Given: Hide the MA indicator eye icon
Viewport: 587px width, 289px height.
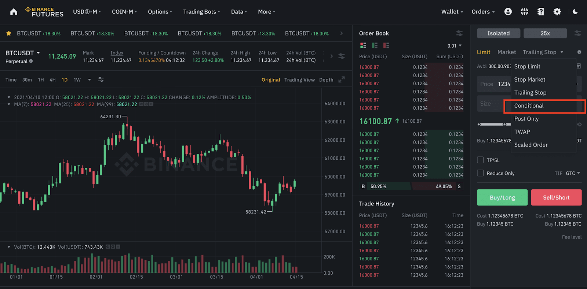Looking at the screenshot, I should click(x=141, y=104).
